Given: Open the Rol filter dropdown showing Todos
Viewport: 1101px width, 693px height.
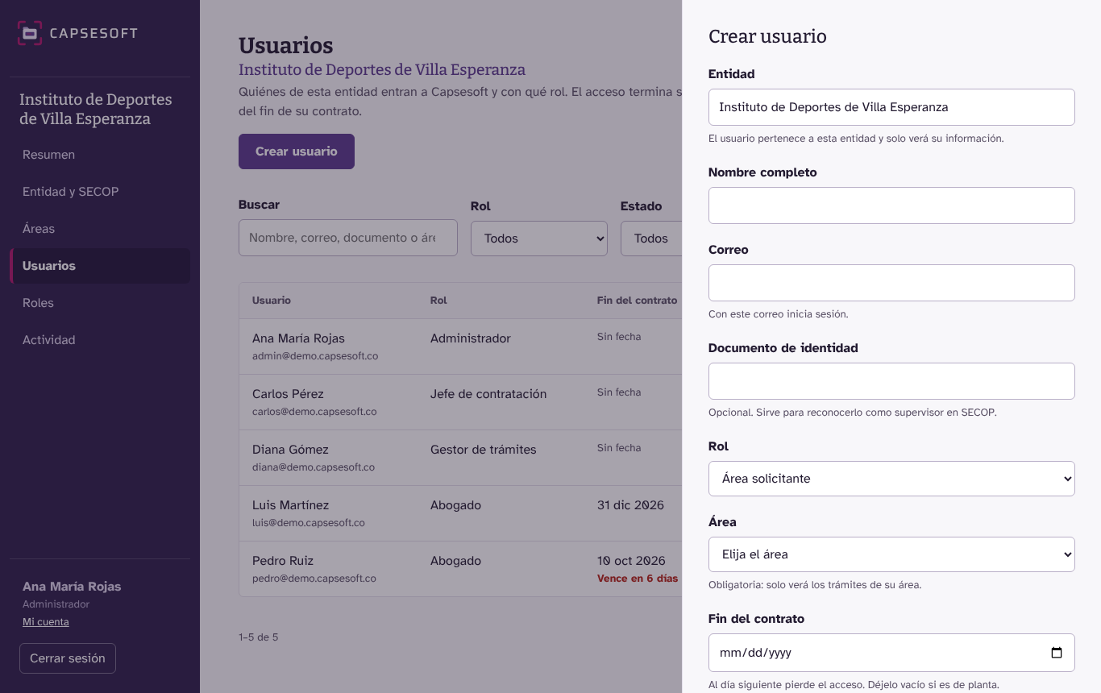Looking at the screenshot, I should [x=539, y=239].
